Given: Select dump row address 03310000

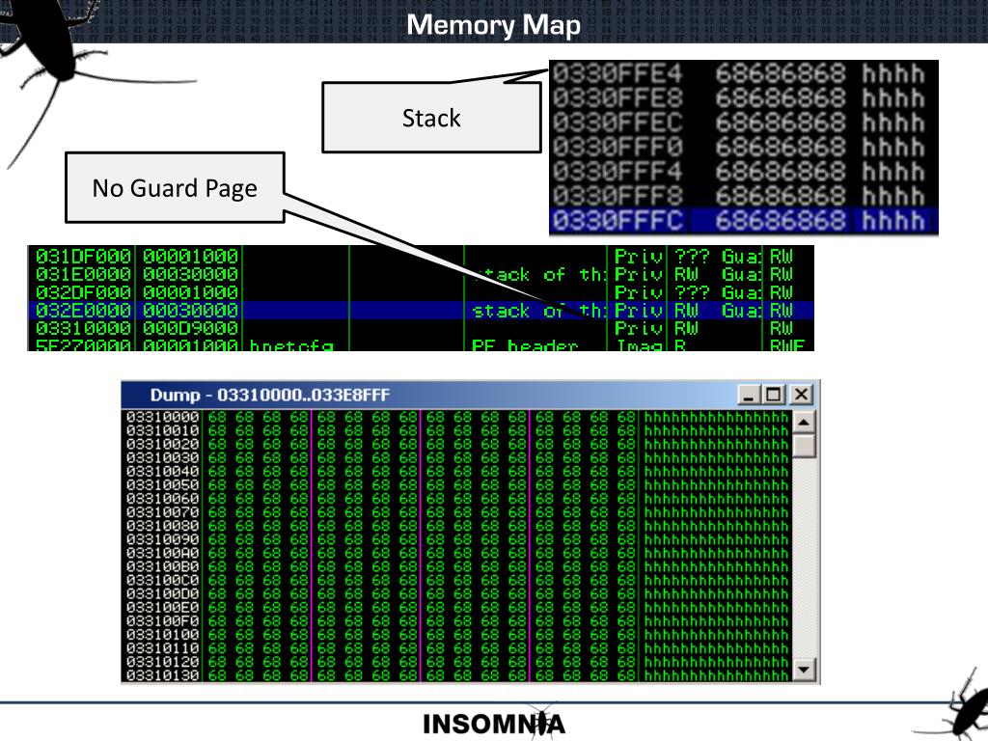Looking at the screenshot, I should pos(162,417).
